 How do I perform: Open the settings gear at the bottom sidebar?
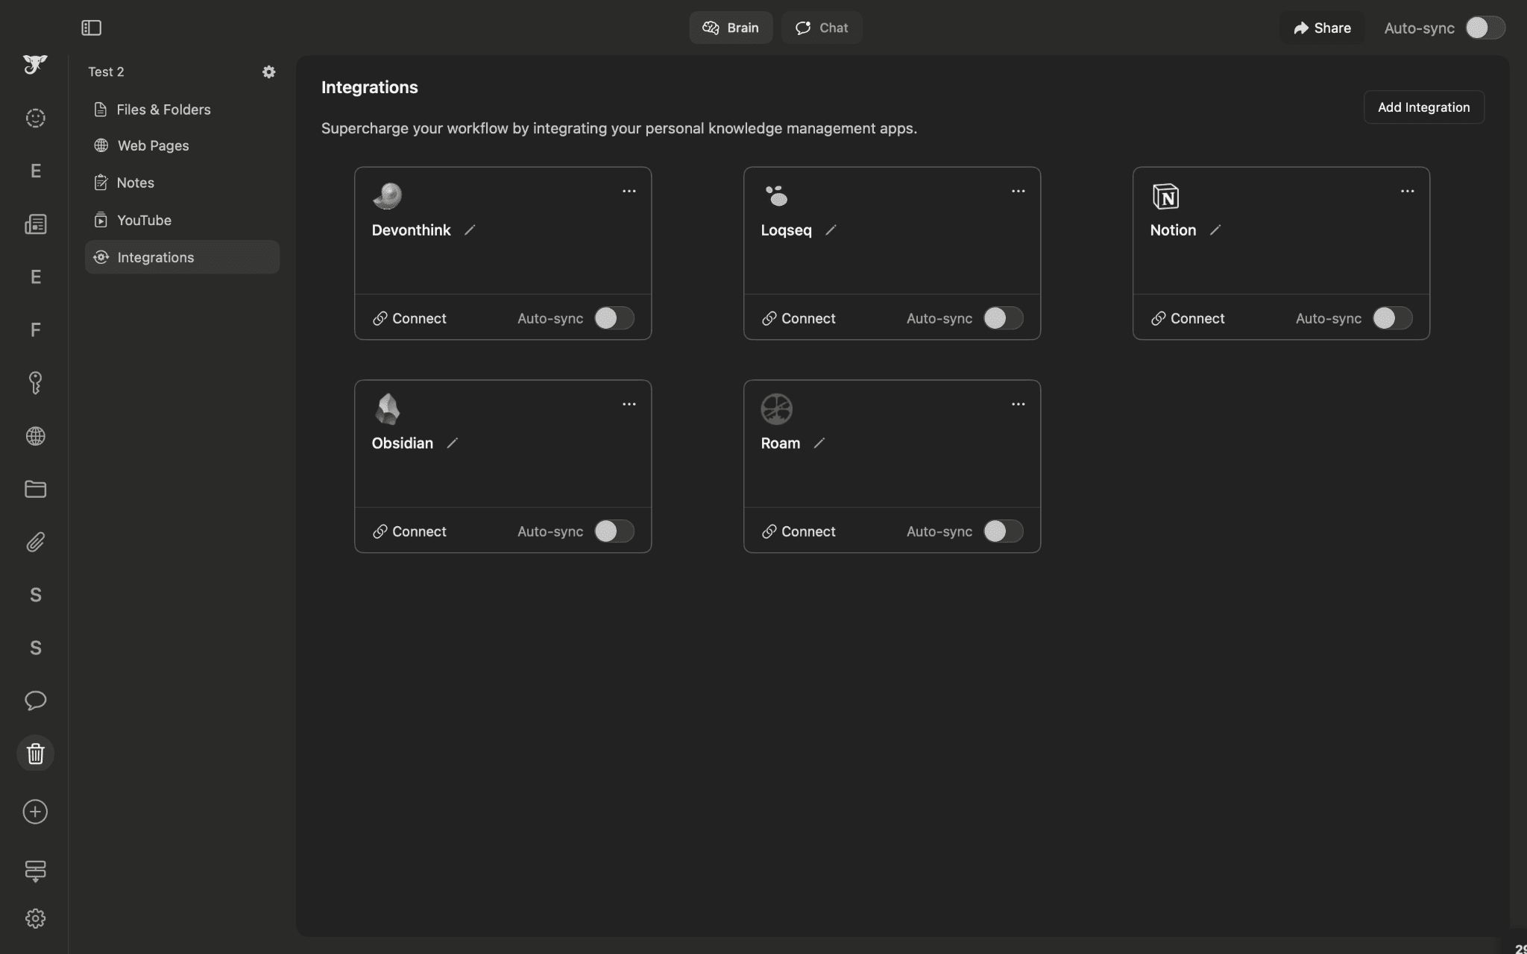[x=35, y=917]
